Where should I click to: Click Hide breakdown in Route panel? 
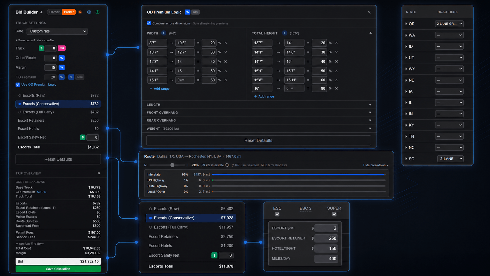tap(376, 165)
